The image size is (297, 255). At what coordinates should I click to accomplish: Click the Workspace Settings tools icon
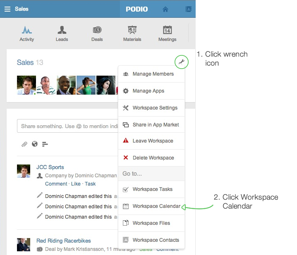click(x=126, y=108)
